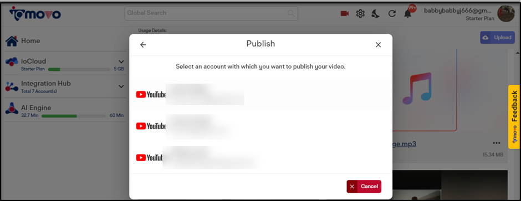Click the music note thumbnail

pos(417,89)
